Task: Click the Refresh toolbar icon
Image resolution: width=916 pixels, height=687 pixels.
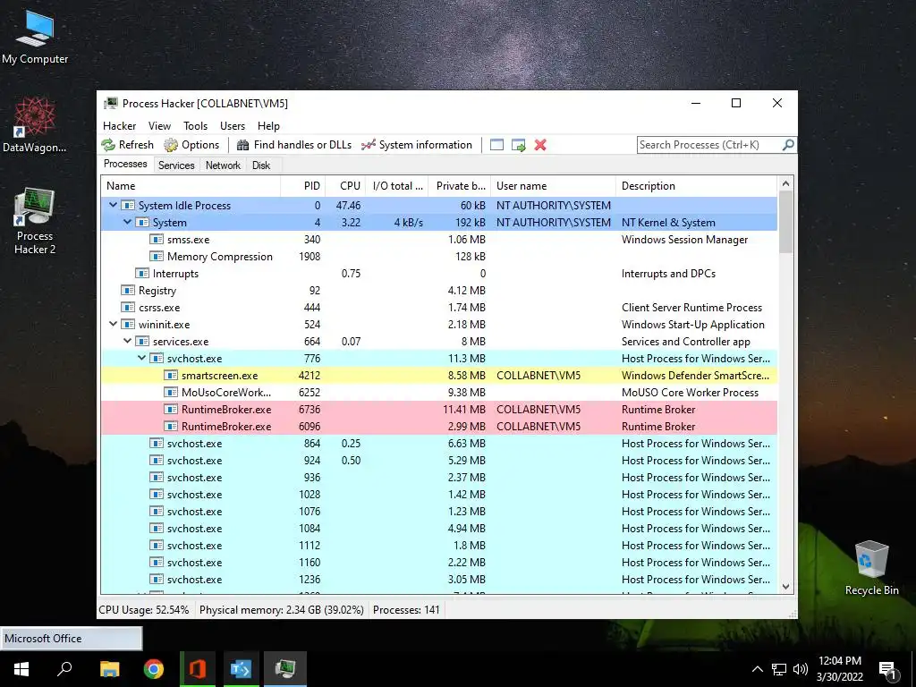Action: pos(127,145)
